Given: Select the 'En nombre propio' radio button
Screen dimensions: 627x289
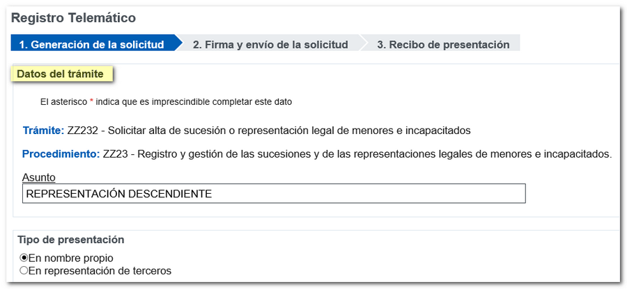Looking at the screenshot, I should tap(24, 258).
